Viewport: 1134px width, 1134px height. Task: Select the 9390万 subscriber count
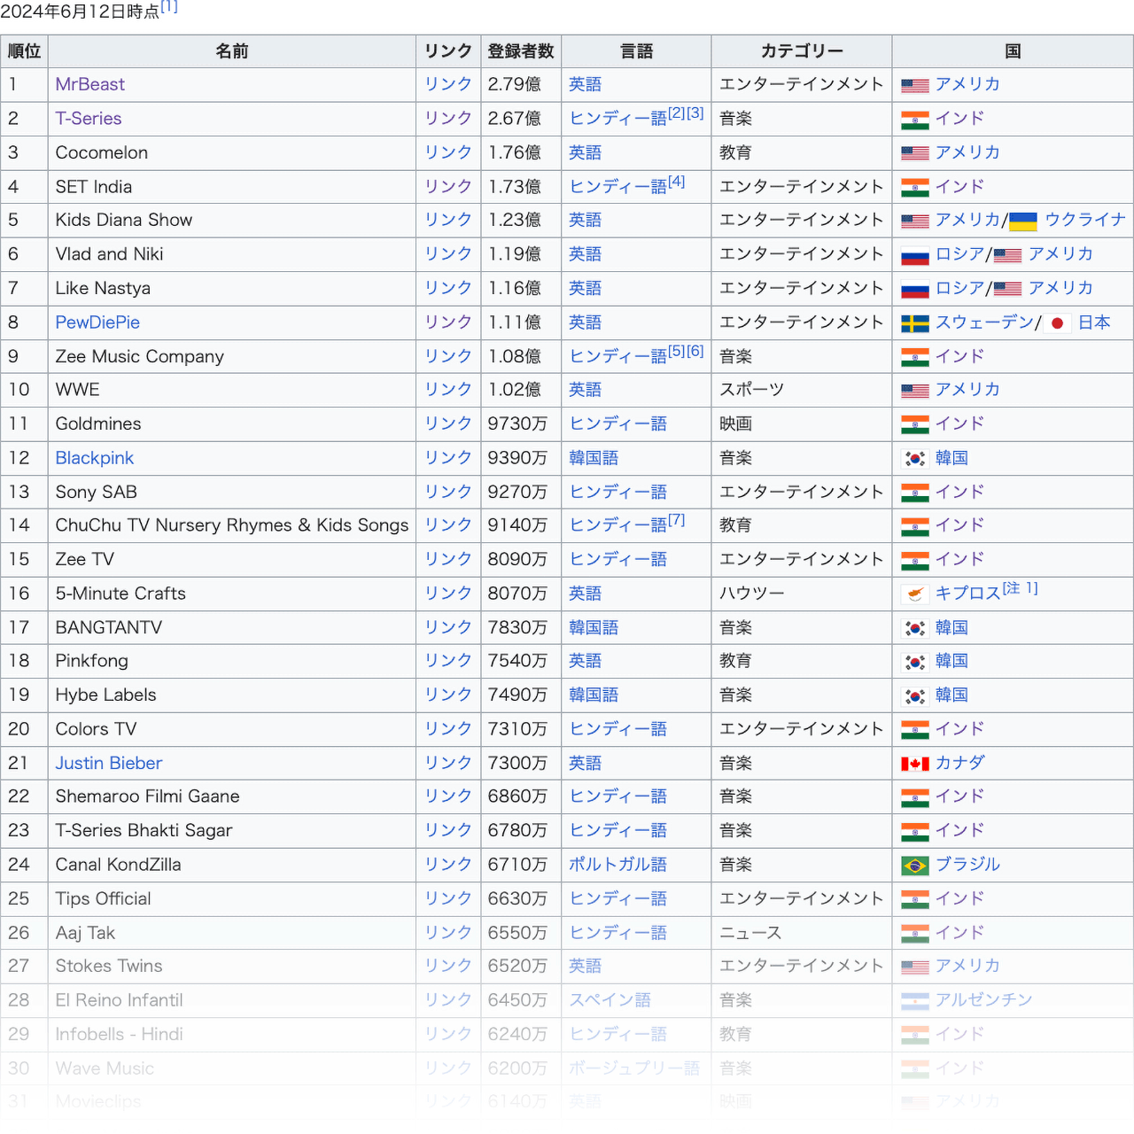[x=517, y=458]
